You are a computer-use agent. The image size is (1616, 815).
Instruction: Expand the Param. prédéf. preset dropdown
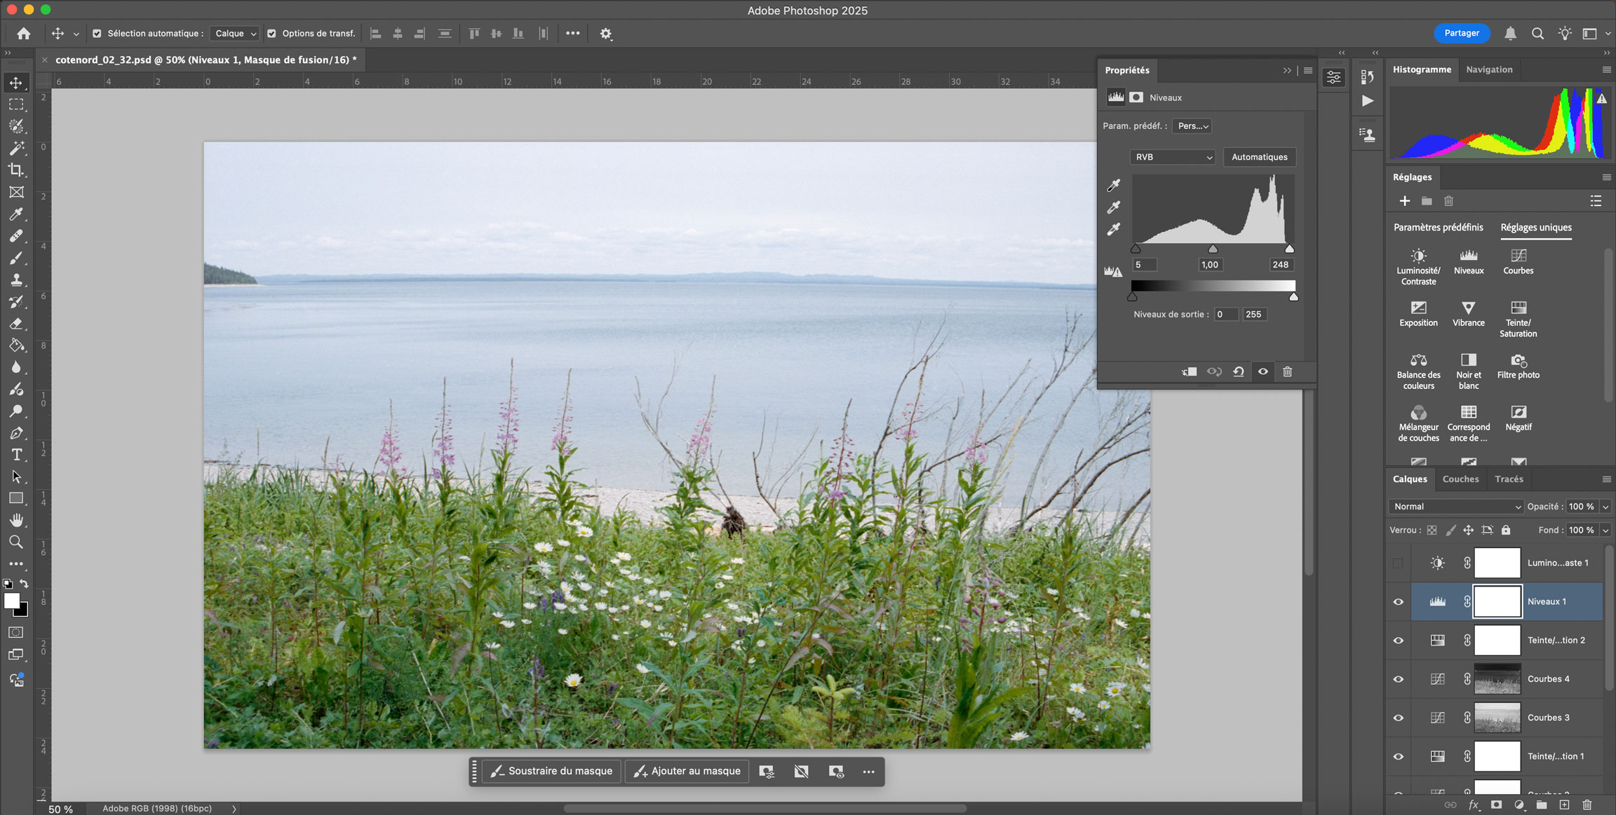tap(1192, 126)
